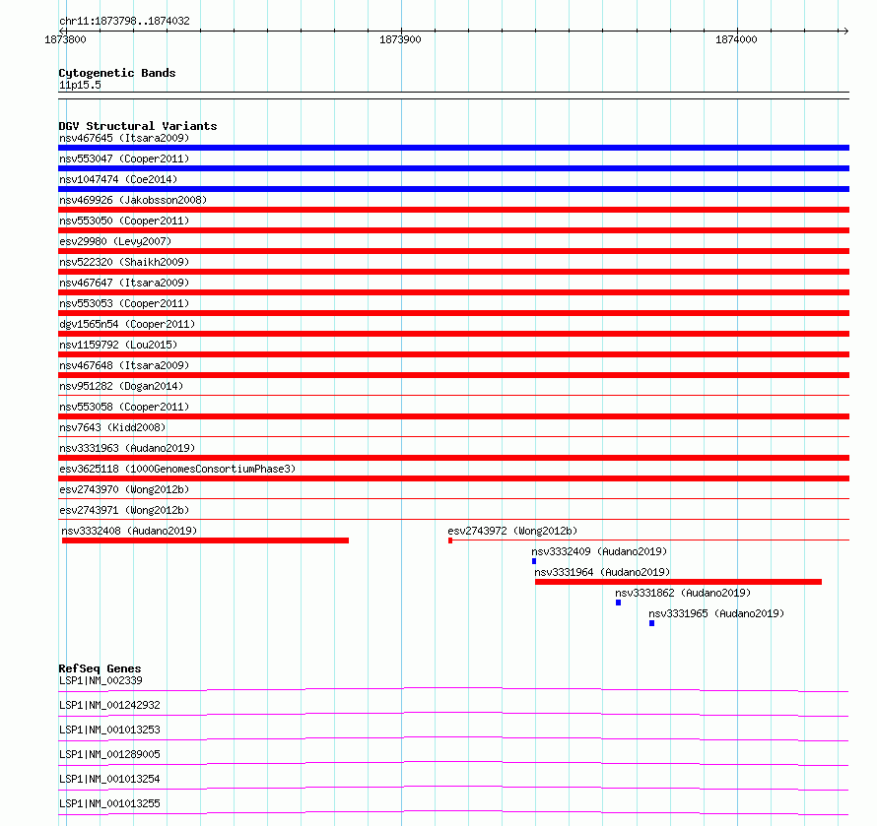877x826 pixels.
Task: Click the blue marker under nsv3331862
Action: [x=618, y=603]
